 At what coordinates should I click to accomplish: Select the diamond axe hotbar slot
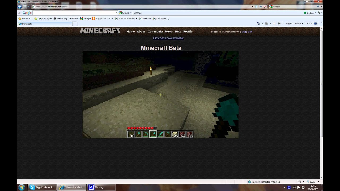click(139, 134)
